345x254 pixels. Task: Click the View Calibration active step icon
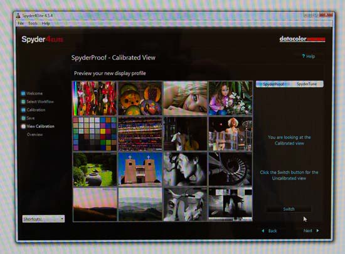(x=23, y=126)
